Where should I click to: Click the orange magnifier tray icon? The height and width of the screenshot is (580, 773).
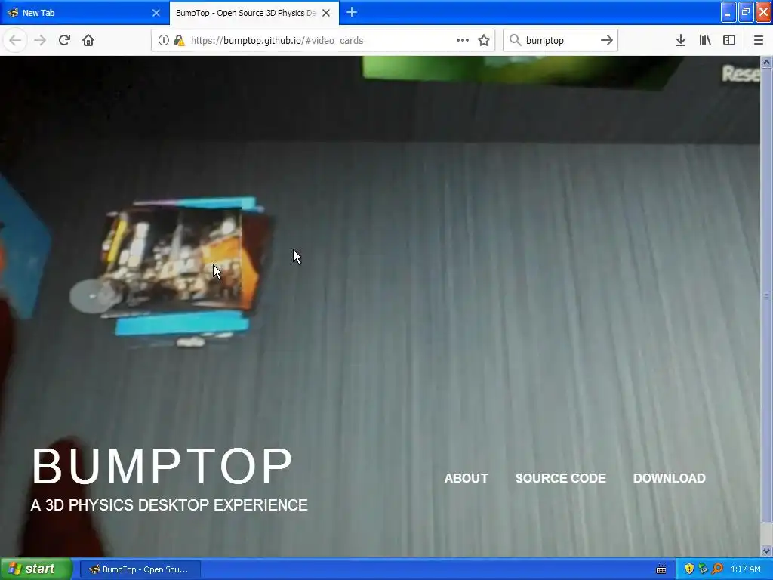[x=717, y=569]
